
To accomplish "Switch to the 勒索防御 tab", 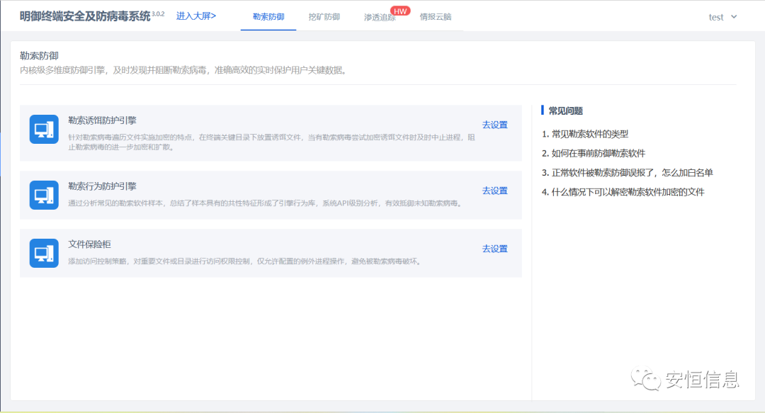I will point(268,17).
